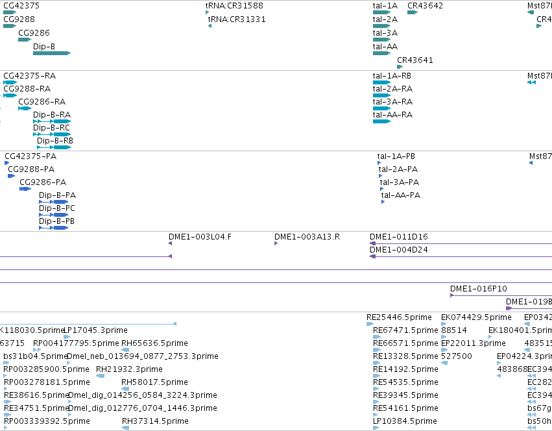The height and width of the screenshot is (431, 552).
Task: Click the Dip-B-RA transcript glyph
Action: (x=52, y=121)
